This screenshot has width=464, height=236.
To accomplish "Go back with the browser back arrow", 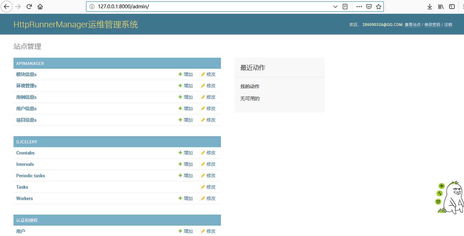I will tap(7, 7).
